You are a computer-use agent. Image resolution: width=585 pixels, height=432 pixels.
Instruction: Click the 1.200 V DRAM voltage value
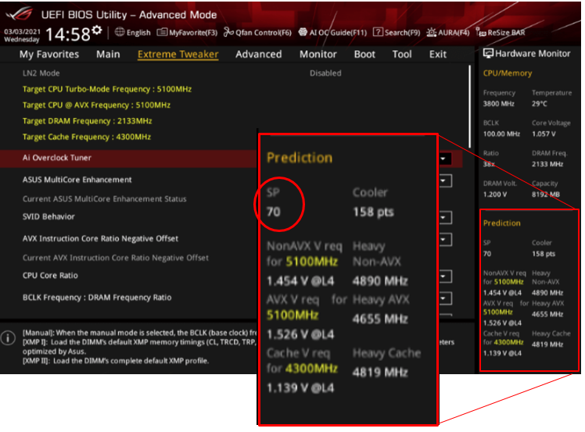pyautogui.click(x=495, y=195)
